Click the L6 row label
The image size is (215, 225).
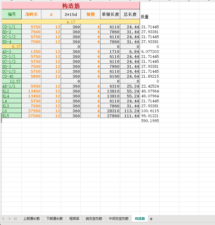click(12, 111)
